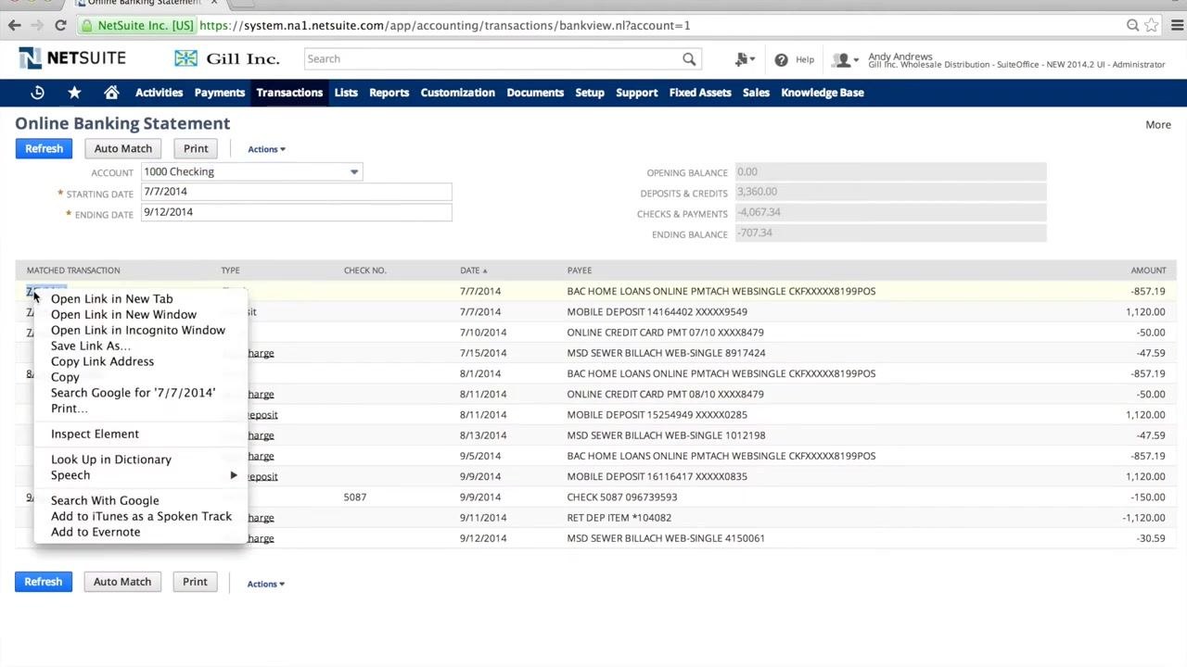Click the browser address bar URL
Viewport: 1187px width, 667px height.
[x=445, y=25]
